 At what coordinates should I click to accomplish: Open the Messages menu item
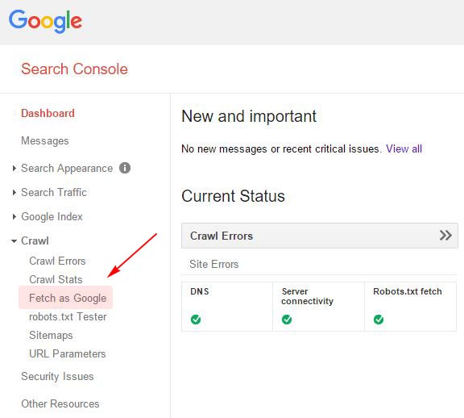coord(44,141)
